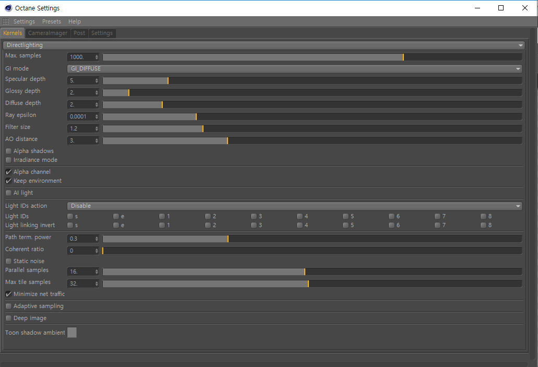Click the Coherent ratio stepper arrows

pyautogui.click(x=97, y=251)
